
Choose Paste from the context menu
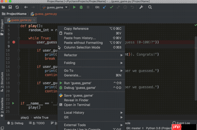(91, 33)
